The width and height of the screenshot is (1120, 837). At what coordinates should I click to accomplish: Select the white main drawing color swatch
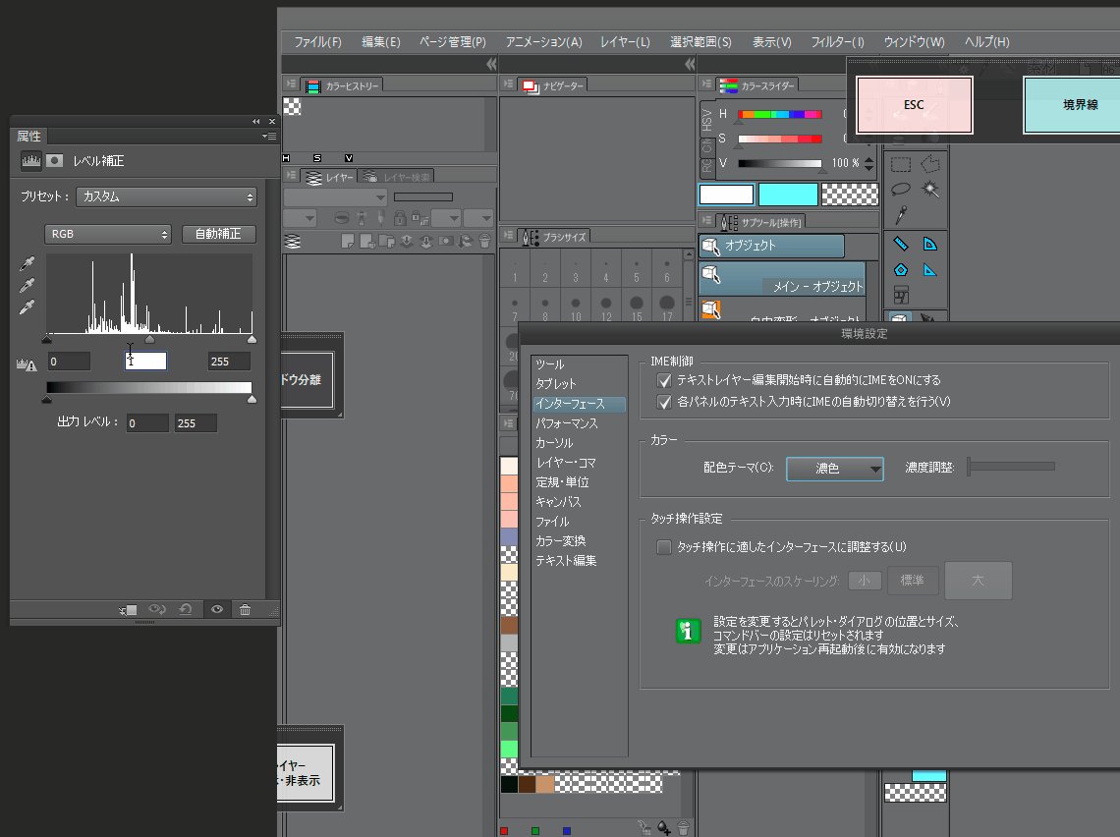[726, 195]
